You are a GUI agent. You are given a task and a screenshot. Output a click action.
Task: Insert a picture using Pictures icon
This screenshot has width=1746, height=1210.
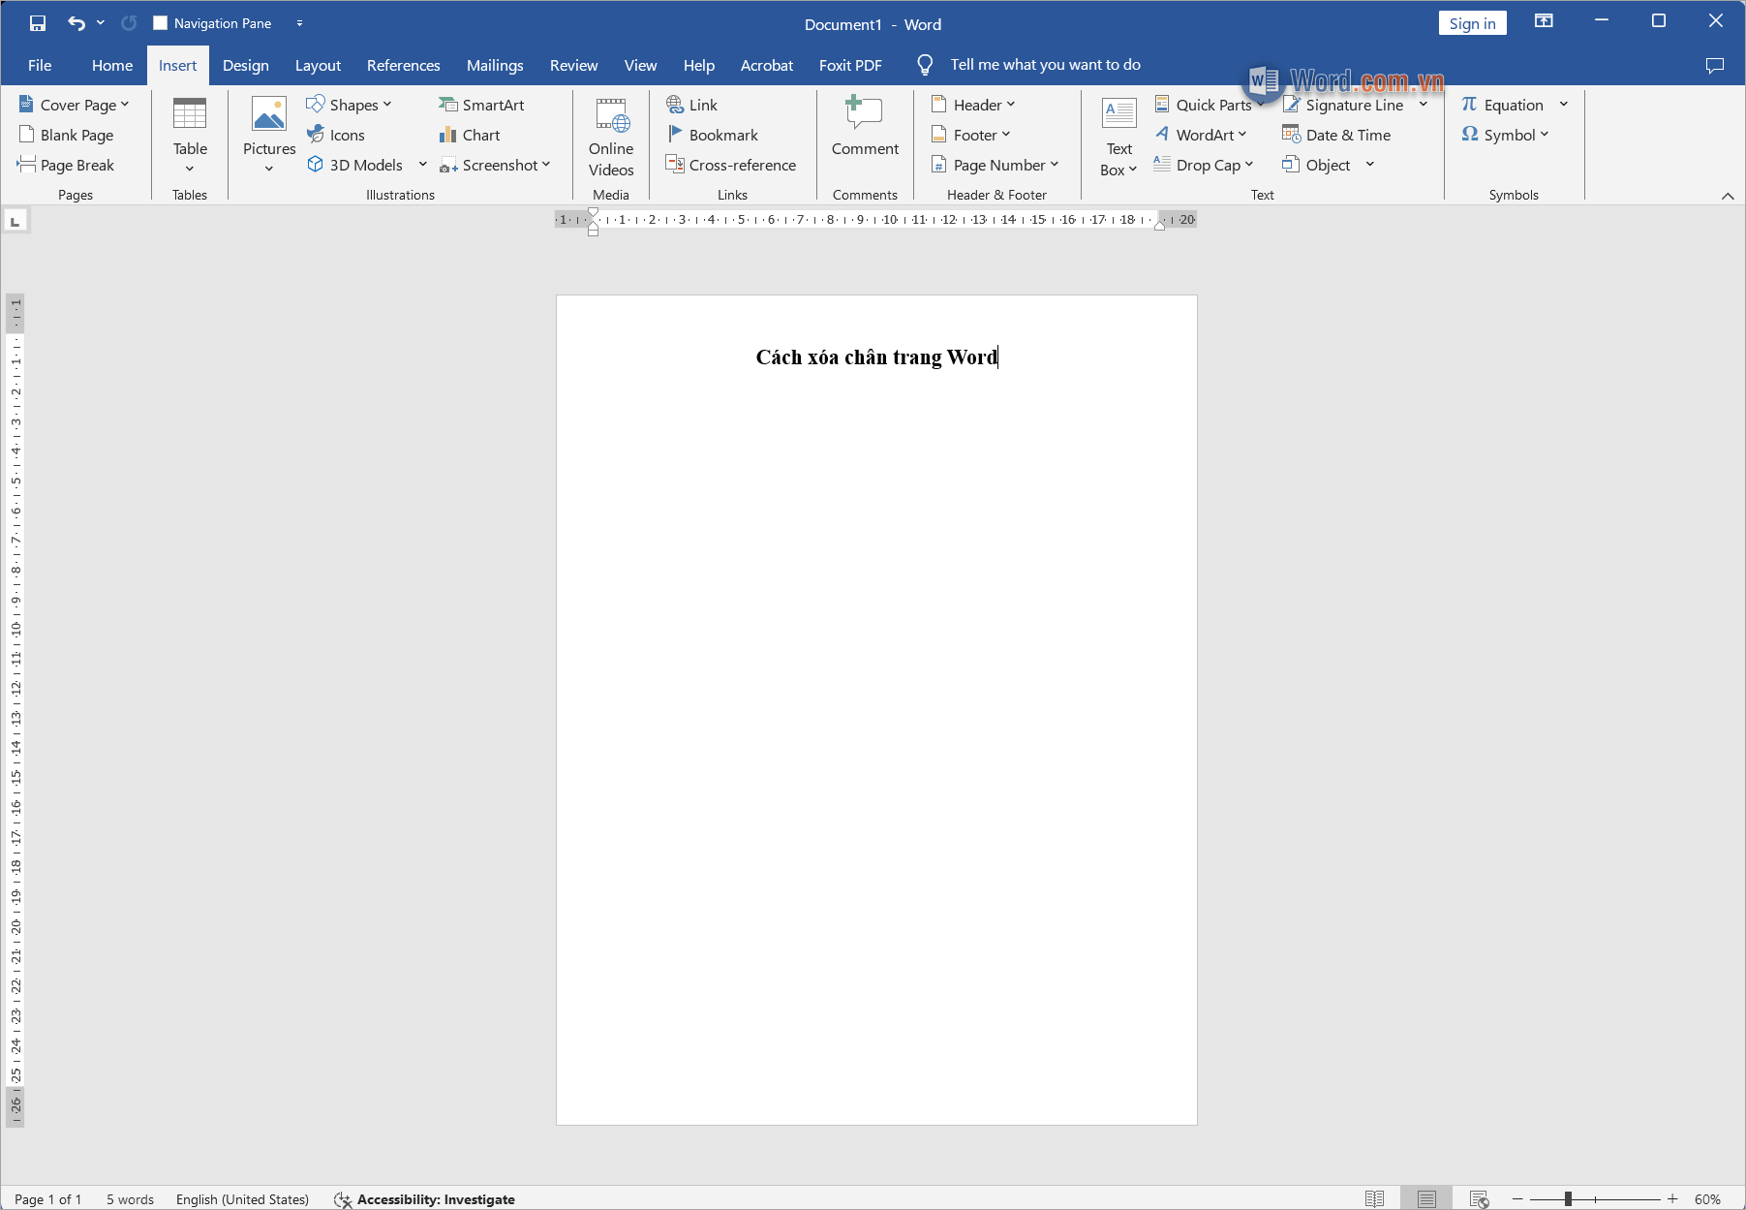pyautogui.click(x=269, y=116)
